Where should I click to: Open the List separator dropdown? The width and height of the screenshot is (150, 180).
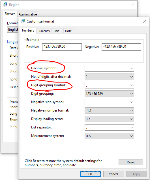[x=109, y=128]
